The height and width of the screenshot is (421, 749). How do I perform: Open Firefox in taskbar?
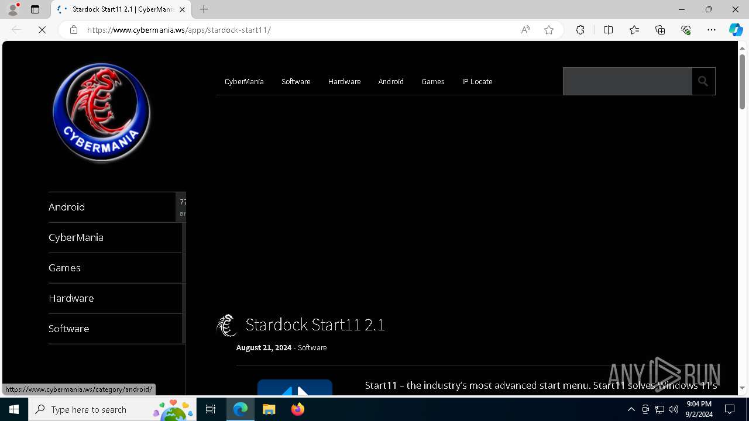[x=298, y=409]
